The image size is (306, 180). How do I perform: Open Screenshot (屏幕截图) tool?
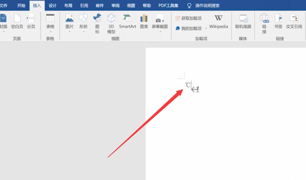(160, 21)
